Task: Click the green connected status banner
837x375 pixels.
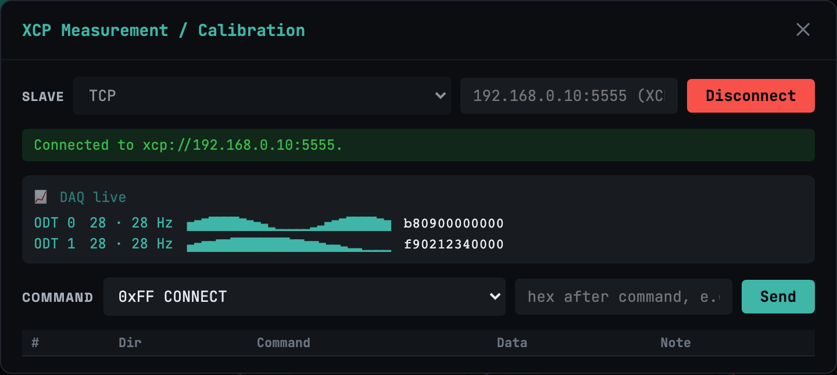Action: [x=419, y=145]
